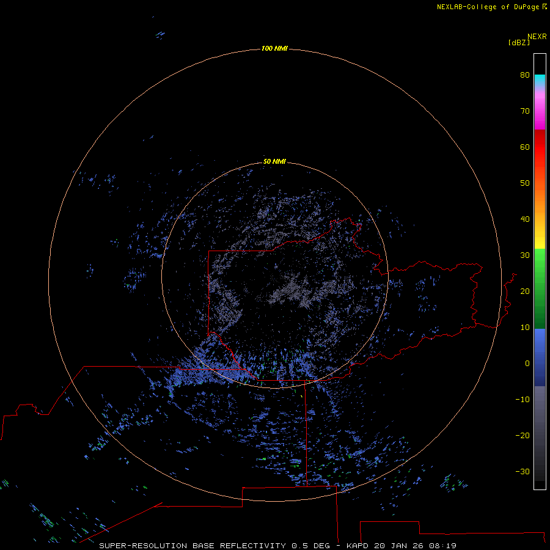Click the NEXLAB-College of DuPage label
Image resolution: width=550 pixels, height=550 pixels.
[488, 7]
